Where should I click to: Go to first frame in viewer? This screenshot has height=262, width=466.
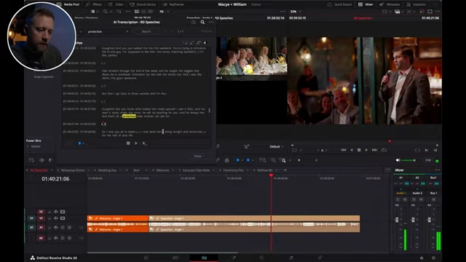pyautogui.click(x=343, y=150)
